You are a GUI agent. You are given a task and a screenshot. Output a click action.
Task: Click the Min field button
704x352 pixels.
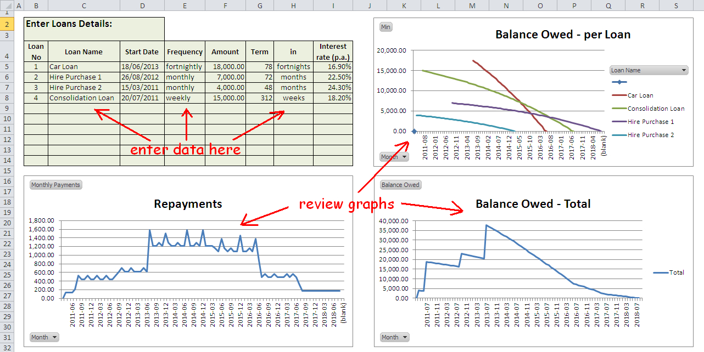pyautogui.click(x=385, y=27)
